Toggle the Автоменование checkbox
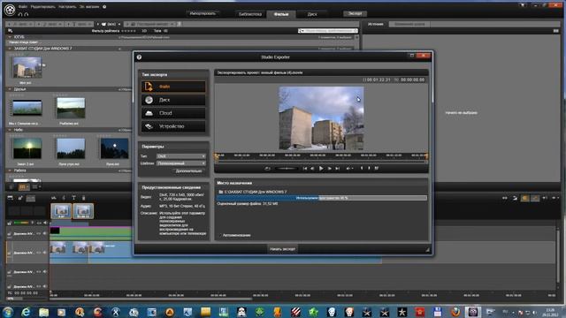The height and width of the screenshot is (318, 566). [220, 235]
